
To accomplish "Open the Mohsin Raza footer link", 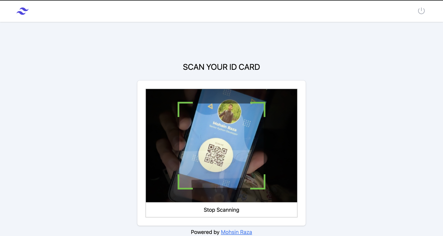I will pos(236,232).
